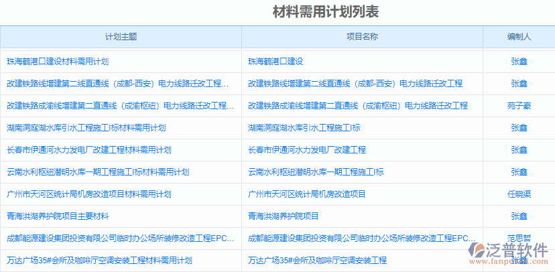Select editor 任晓渠
The height and width of the screenshot is (272, 555).
coord(519,194)
